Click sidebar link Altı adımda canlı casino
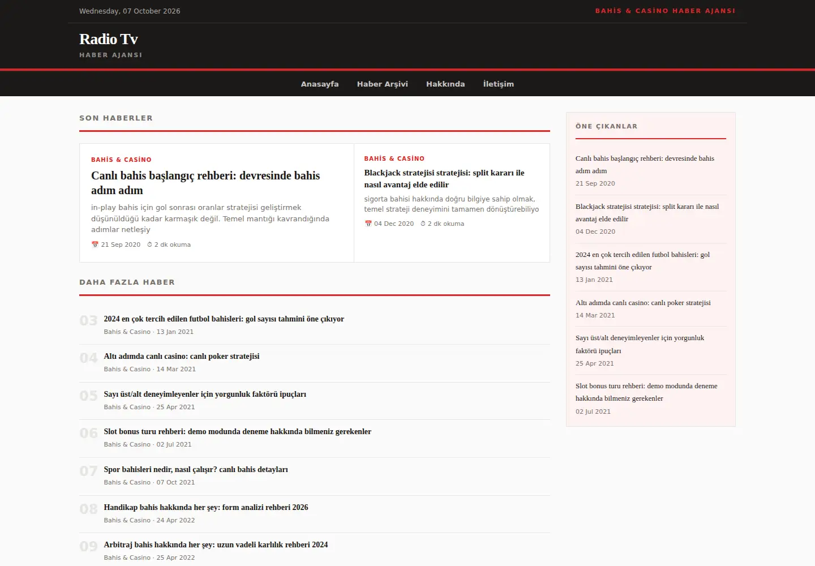Image resolution: width=815 pixels, height=566 pixels. click(x=643, y=303)
